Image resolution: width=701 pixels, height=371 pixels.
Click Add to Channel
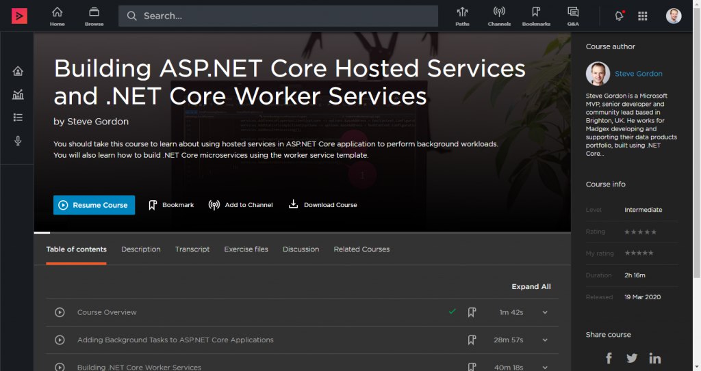pyautogui.click(x=240, y=205)
